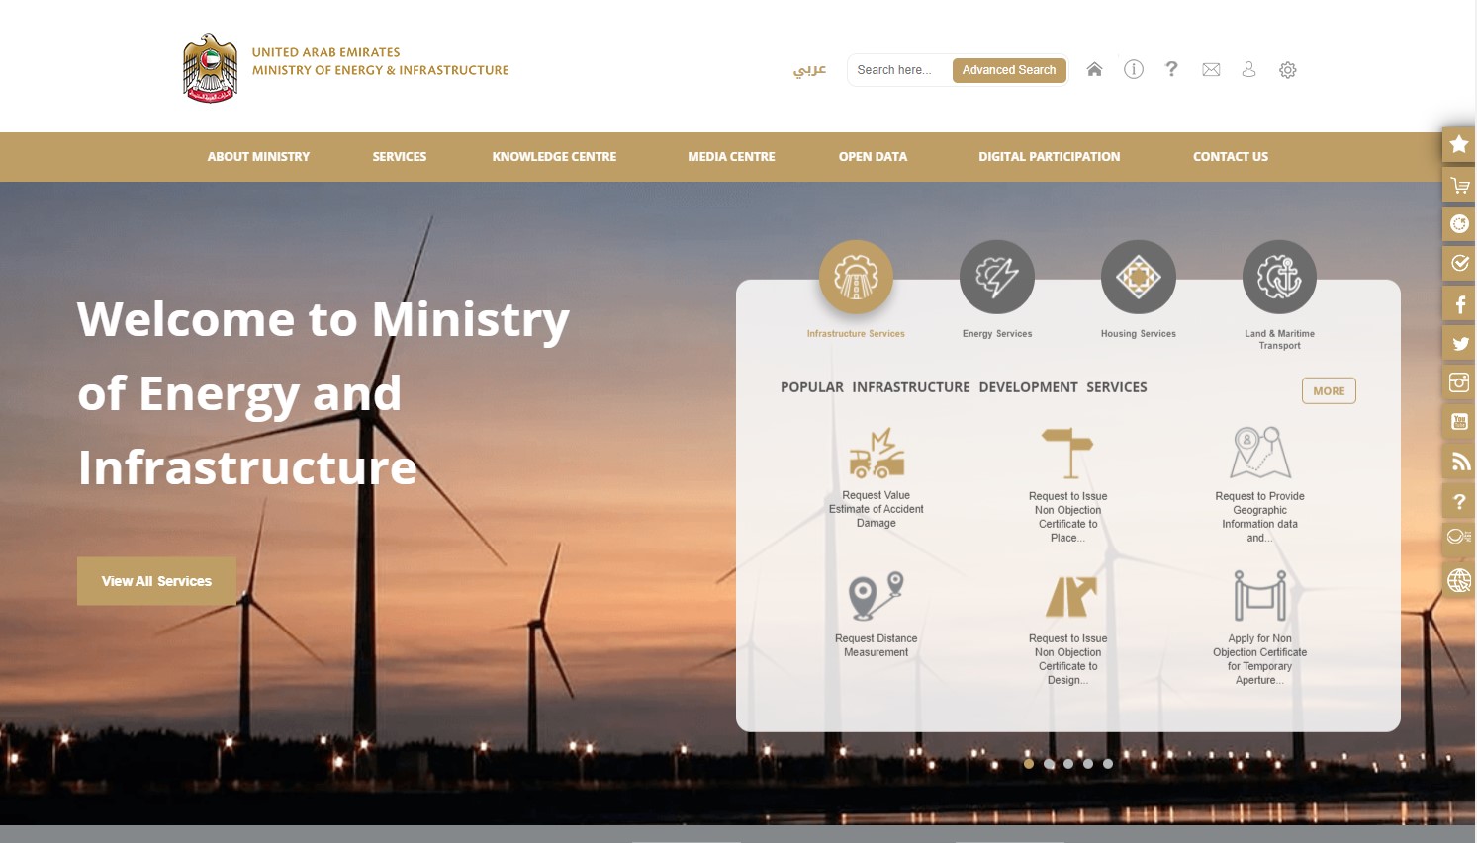Viewport: 1477px width, 843px height.
Task: Open the Twitter icon in side toolbar
Action: click(x=1459, y=343)
